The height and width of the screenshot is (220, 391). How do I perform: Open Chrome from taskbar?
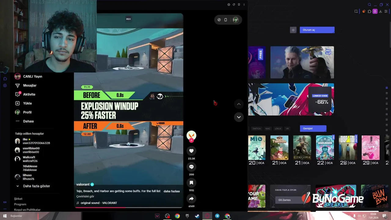tap(177, 216)
